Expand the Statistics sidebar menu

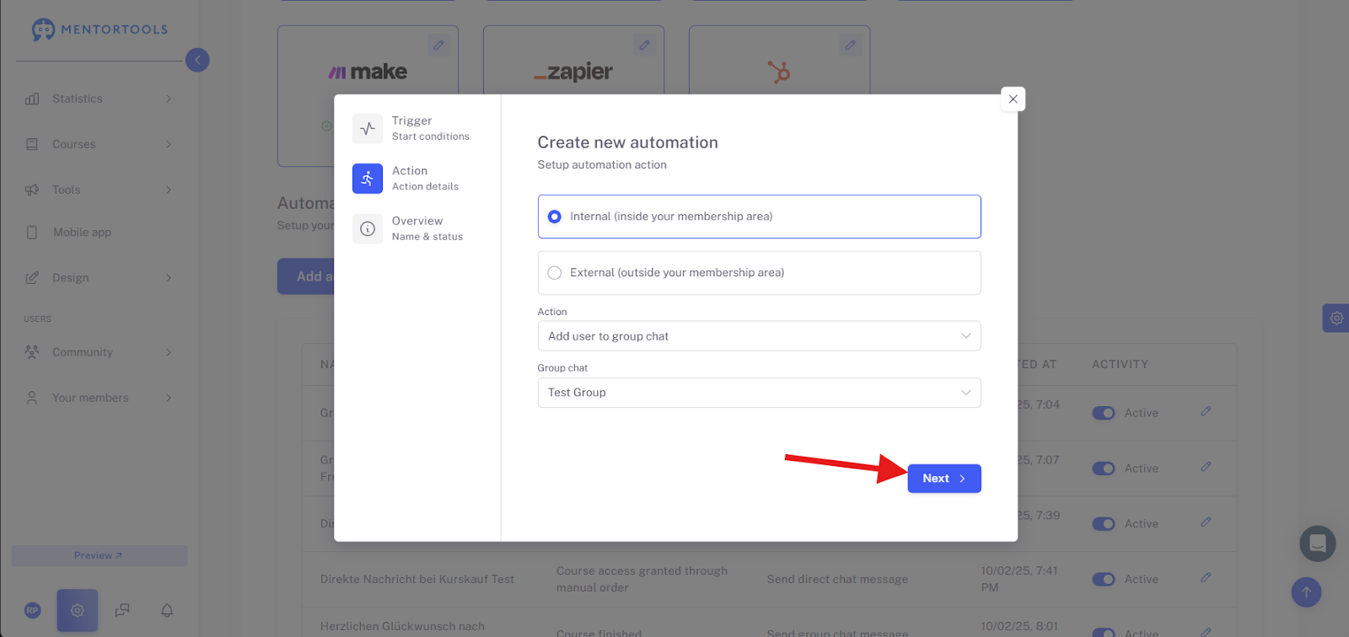99,99
